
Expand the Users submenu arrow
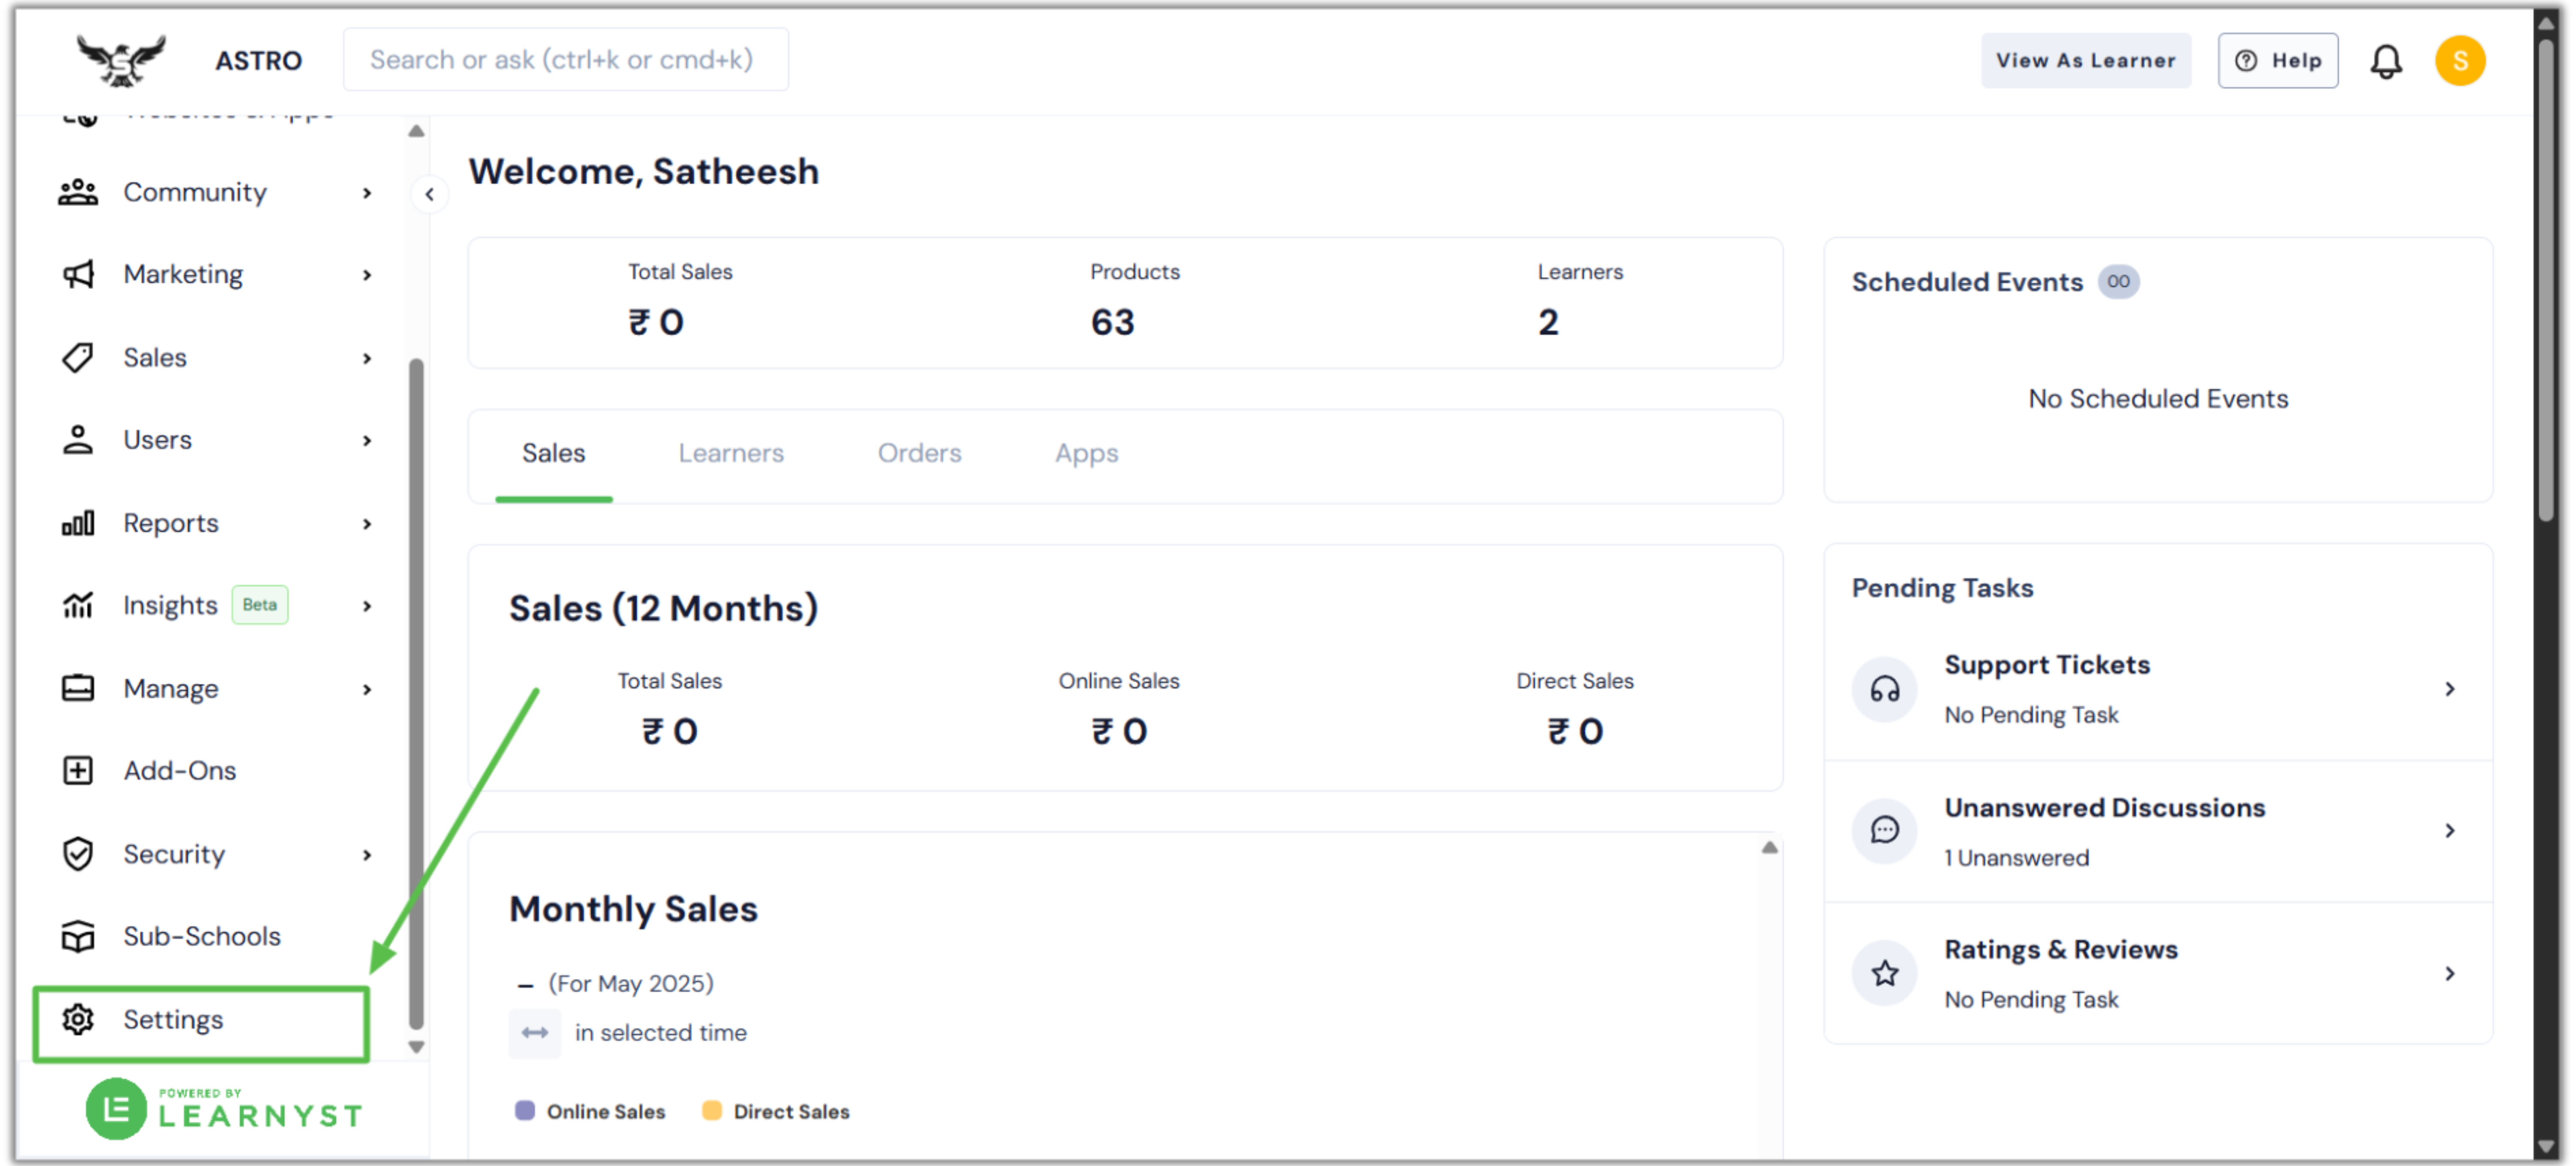tap(367, 441)
